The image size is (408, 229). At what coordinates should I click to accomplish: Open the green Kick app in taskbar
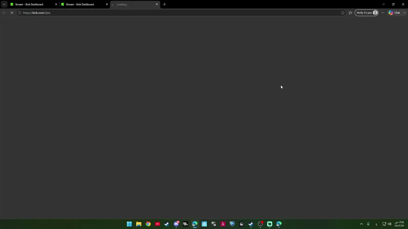[x=270, y=224]
